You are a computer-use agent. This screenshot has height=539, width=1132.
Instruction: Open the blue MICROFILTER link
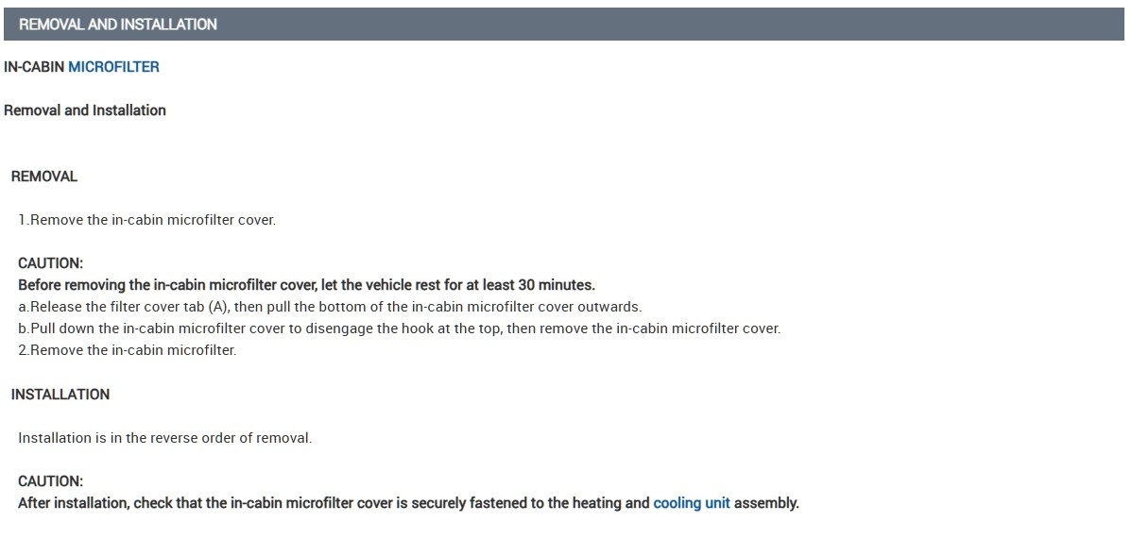click(x=113, y=67)
